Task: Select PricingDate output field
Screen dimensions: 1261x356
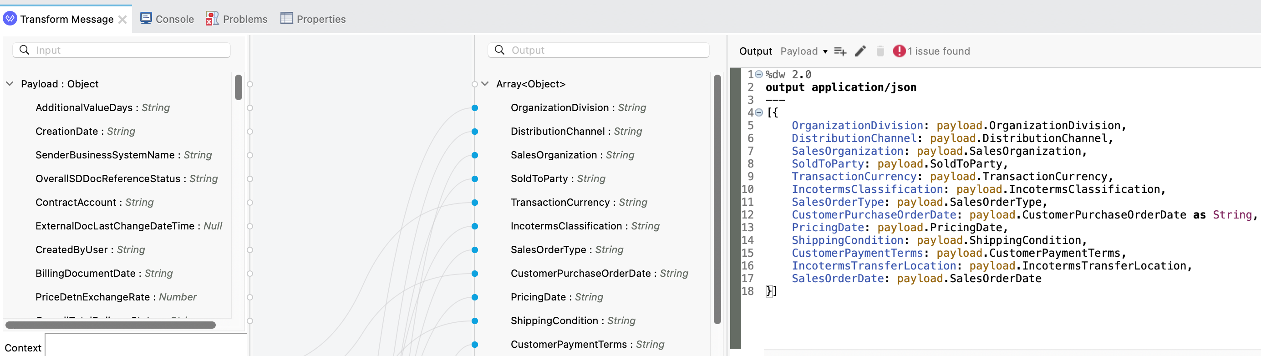Action: coord(557,297)
